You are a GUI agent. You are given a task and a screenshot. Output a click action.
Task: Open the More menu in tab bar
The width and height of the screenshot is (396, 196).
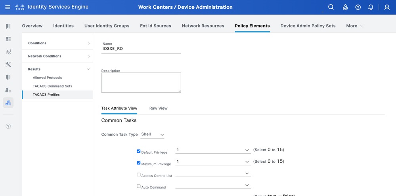point(354,26)
